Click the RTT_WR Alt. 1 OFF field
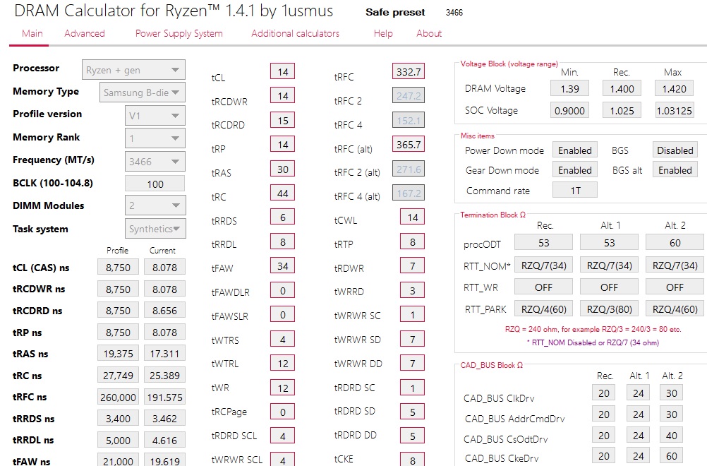 pos(609,287)
